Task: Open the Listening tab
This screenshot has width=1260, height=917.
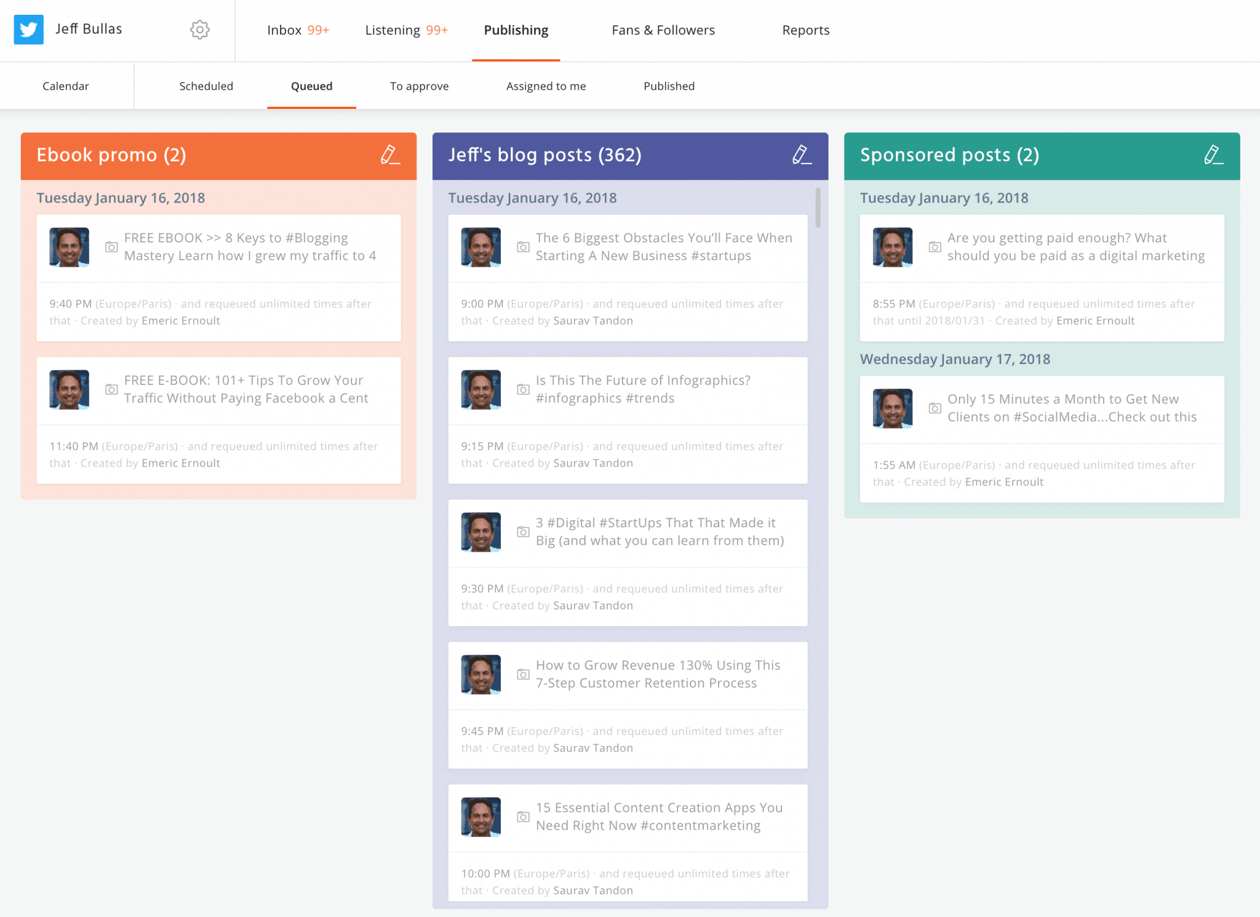Action: [406, 30]
